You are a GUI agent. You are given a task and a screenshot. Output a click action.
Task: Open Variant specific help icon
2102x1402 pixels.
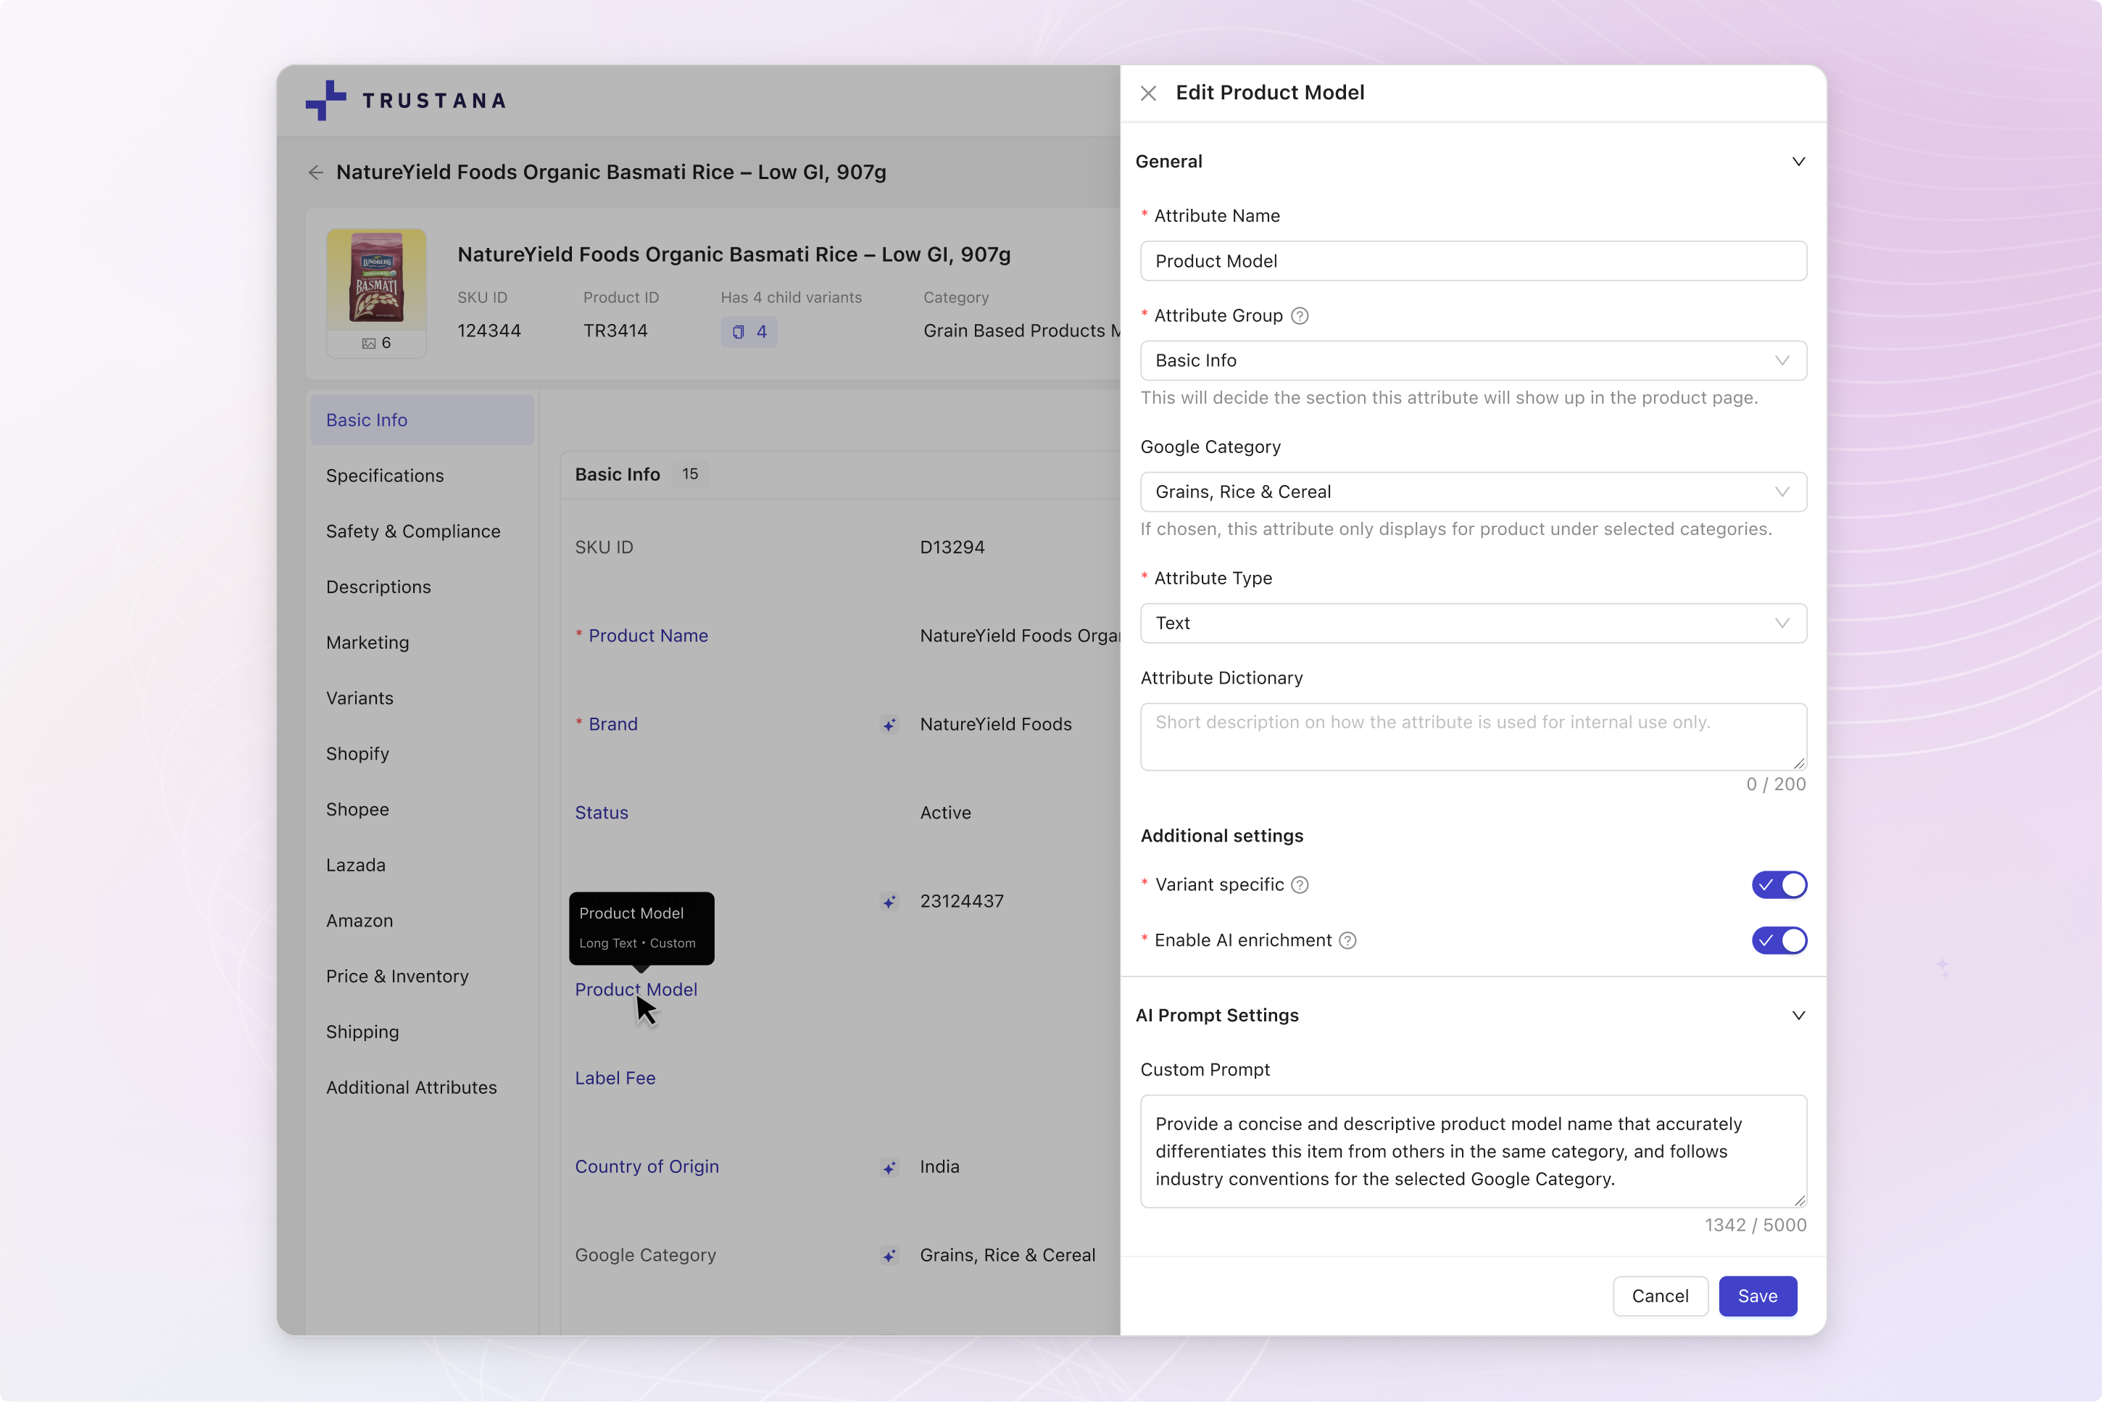point(1299,884)
